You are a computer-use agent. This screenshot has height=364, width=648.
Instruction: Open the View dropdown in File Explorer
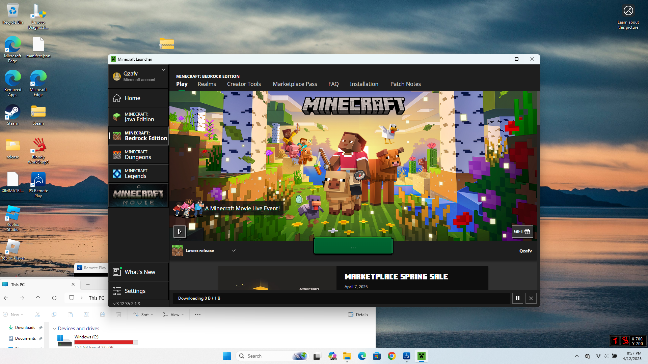pyautogui.click(x=173, y=315)
